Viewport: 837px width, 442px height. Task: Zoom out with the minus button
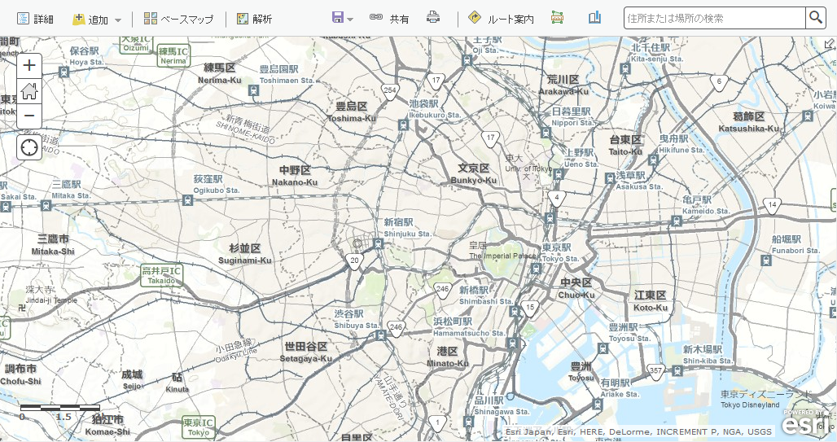pyautogui.click(x=29, y=116)
